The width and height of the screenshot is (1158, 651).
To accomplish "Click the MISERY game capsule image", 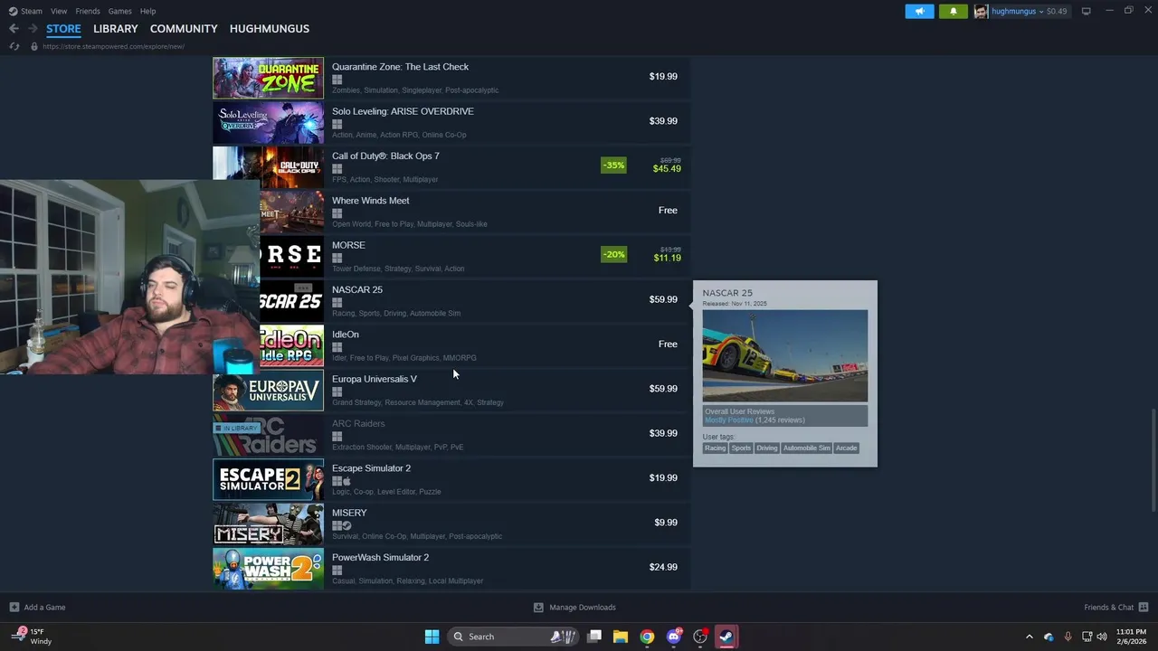I will (268, 523).
